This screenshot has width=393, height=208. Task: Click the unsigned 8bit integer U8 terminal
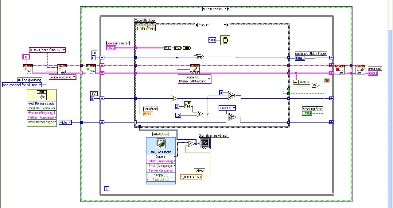(300, 58)
